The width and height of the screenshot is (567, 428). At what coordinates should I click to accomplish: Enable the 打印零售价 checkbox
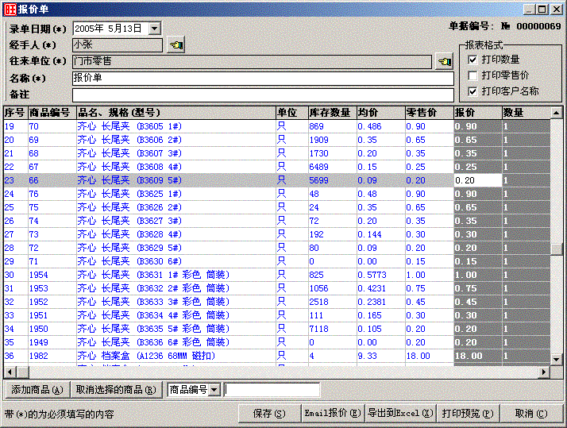pyautogui.click(x=472, y=75)
